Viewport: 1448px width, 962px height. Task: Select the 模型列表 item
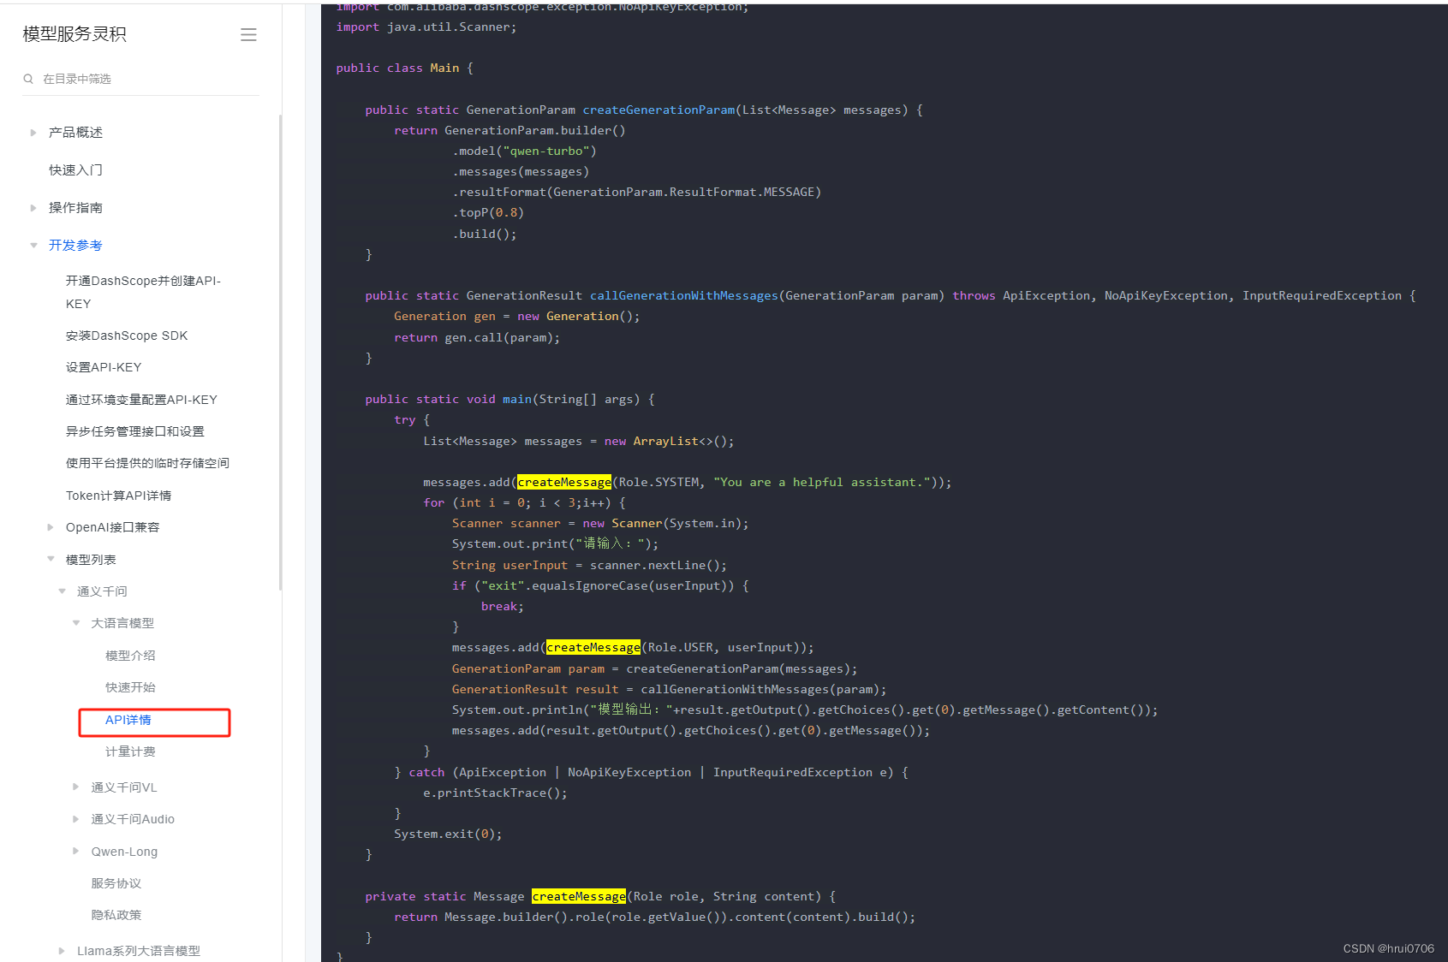pos(91,560)
